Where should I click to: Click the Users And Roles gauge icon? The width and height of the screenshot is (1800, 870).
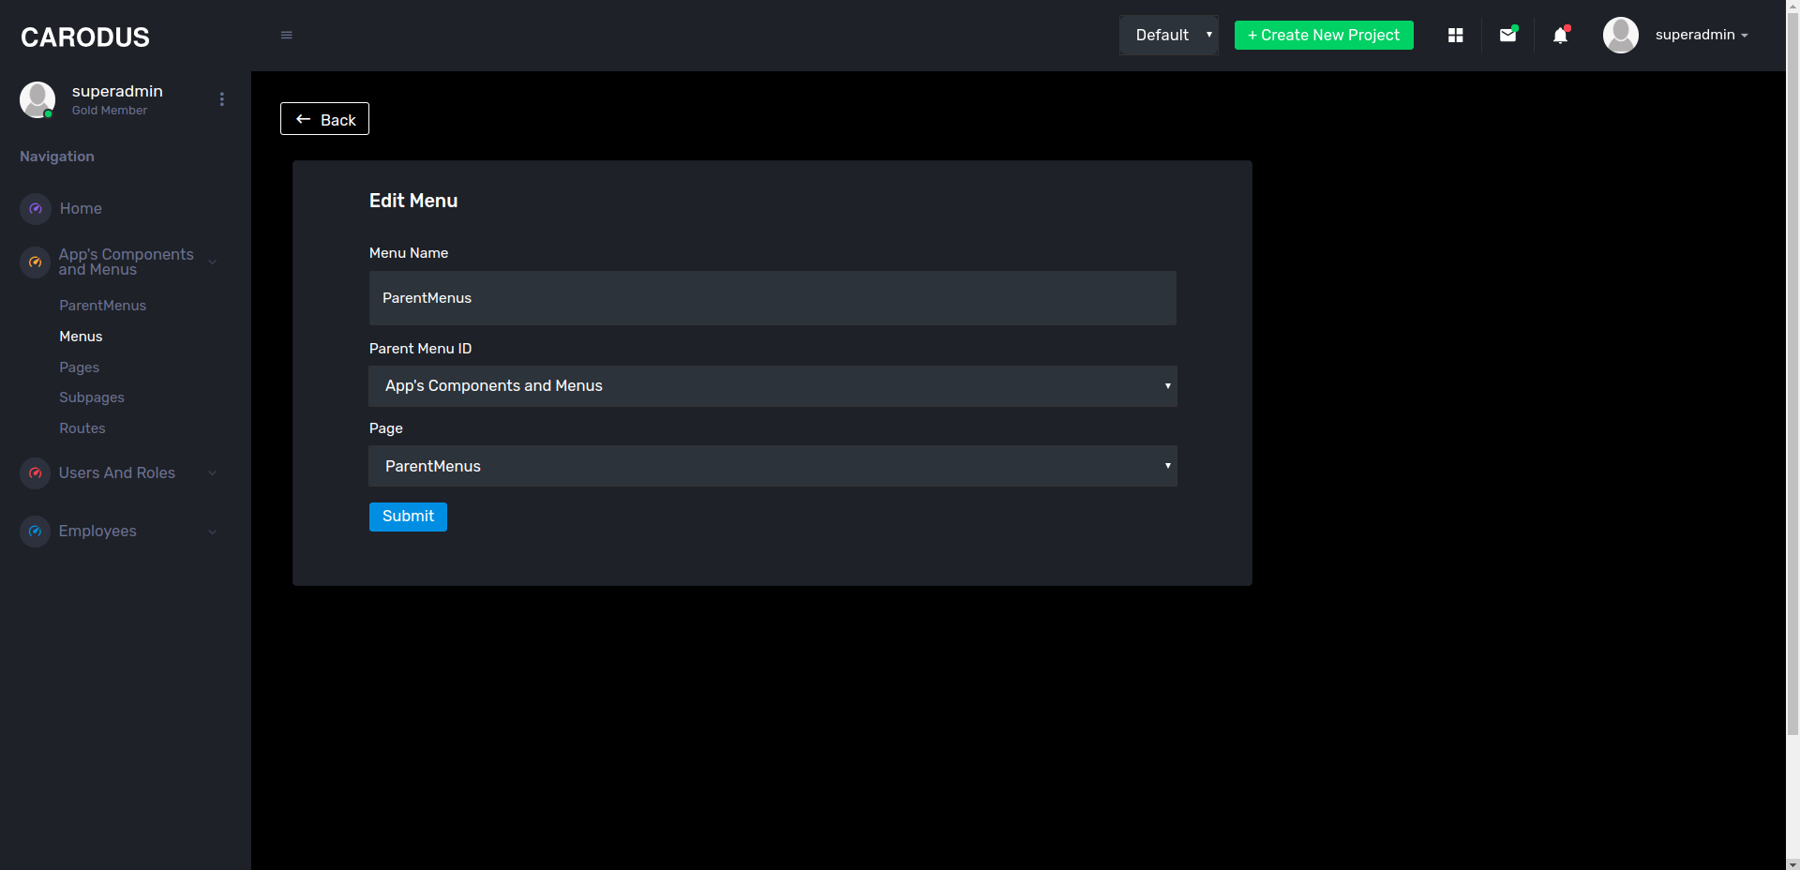pyautogui.click(x=36, y=473)
